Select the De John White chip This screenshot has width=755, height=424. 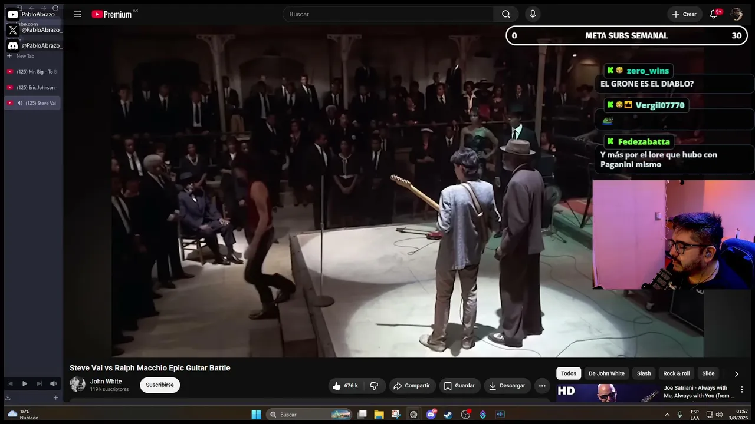click(x=606, y=373)
